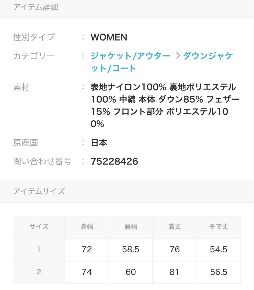
Task: Click the アイテム詳細 section header
Action: pyautogui.click(x=36, y=7)
